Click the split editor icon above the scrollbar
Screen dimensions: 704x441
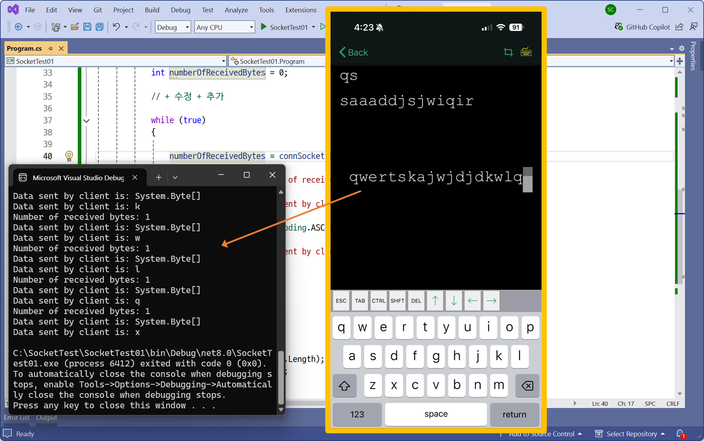pyautogui.click(x=680, y=61)
